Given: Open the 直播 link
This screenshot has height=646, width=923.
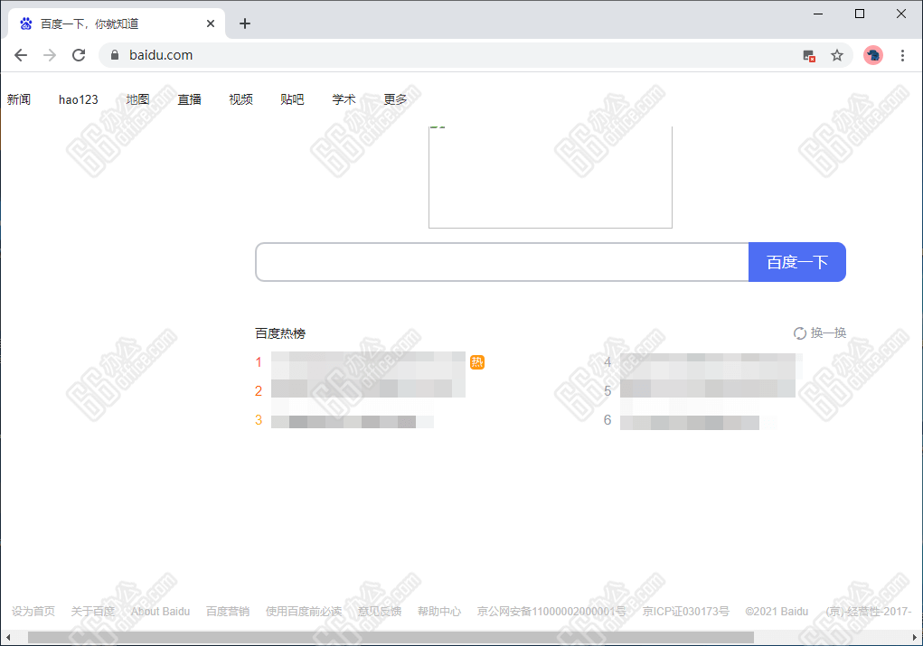Looking at the screenshot, I should click(190, 99).
